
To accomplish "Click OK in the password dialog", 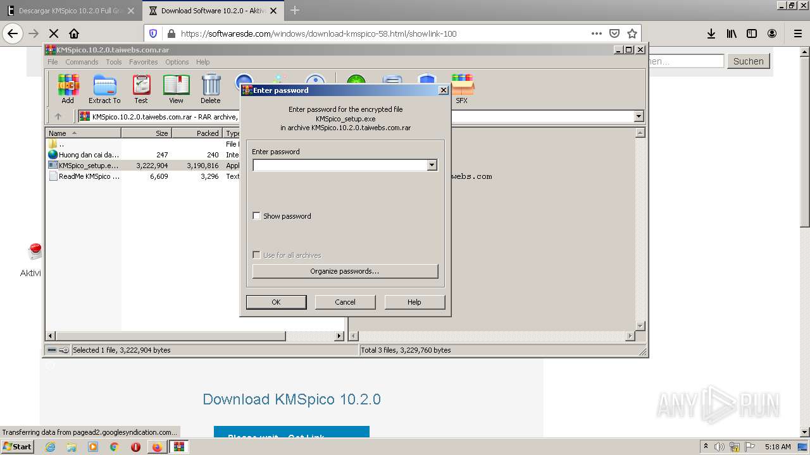I will click(x=276, y=302).
